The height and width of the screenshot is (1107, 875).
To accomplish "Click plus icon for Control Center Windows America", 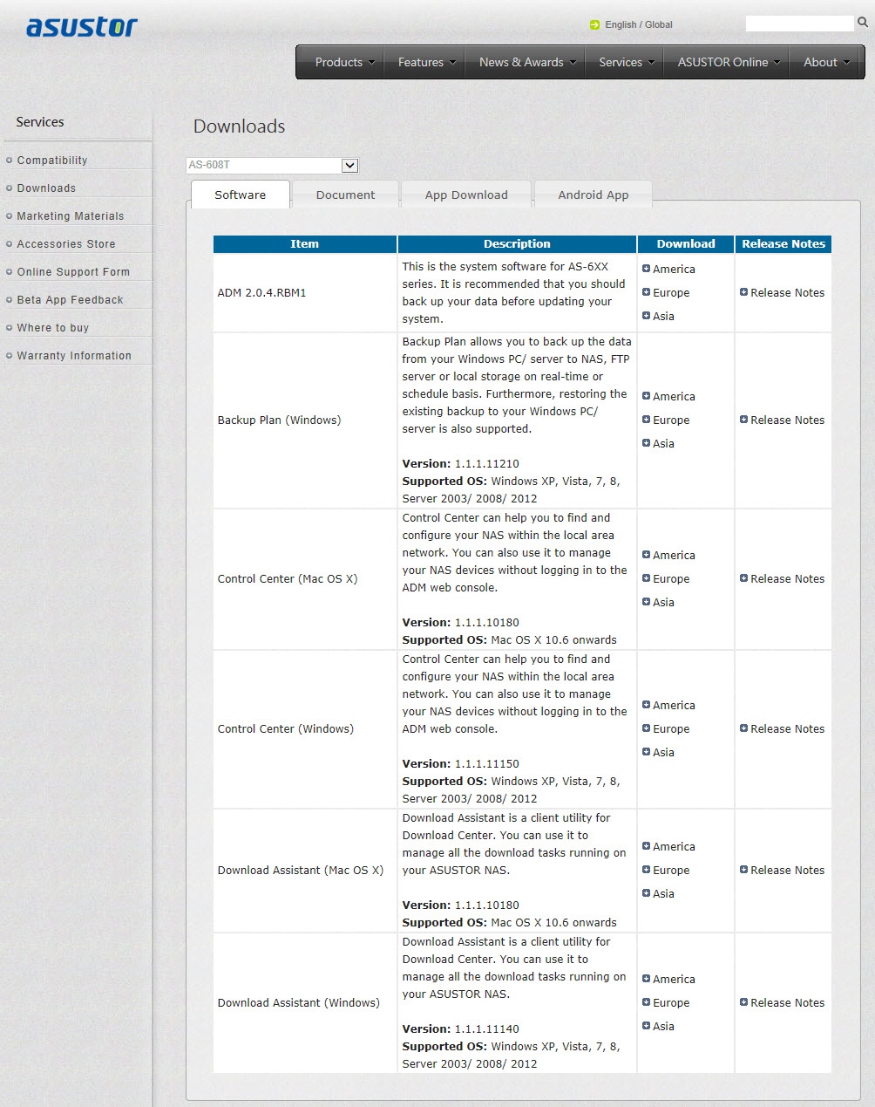I will 646,705.
